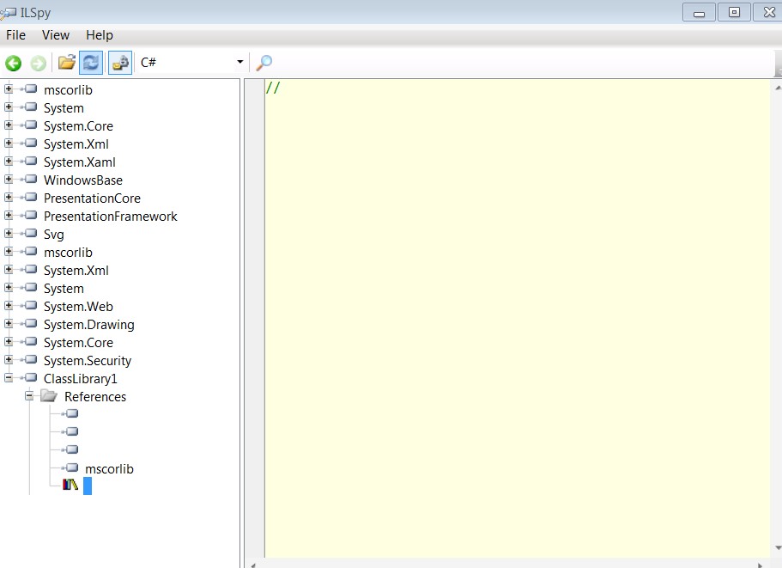Select the books icon node under ClassLibrary1
The width and height of the screenshot is (782, 568).
point(70,486)
